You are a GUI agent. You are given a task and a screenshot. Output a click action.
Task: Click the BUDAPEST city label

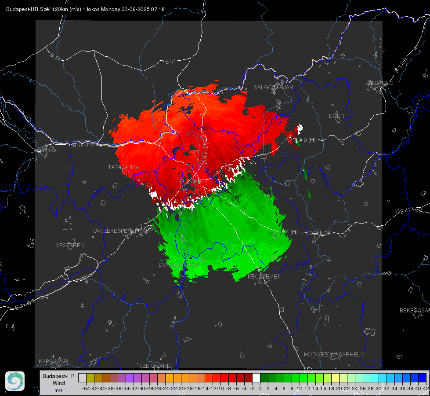193,181
